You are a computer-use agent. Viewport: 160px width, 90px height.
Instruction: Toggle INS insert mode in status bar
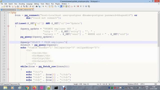(155, 84)
